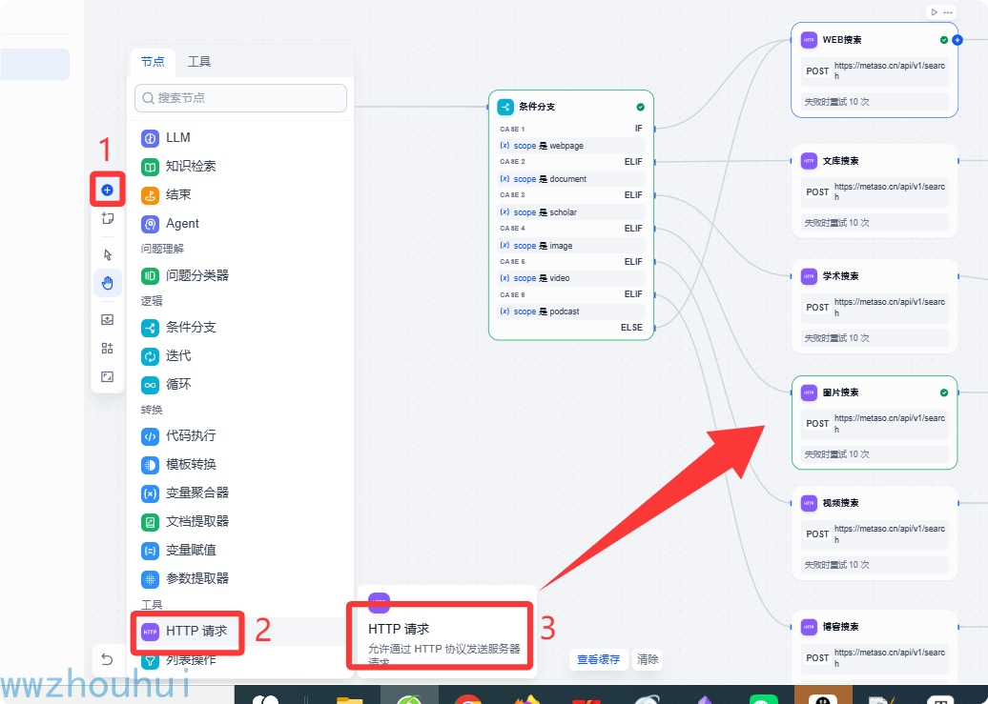The height and width of the screenshot is (704, 988).
Task: Open the WEB搜索 HTTP node
Action: [x=875, y=70]
